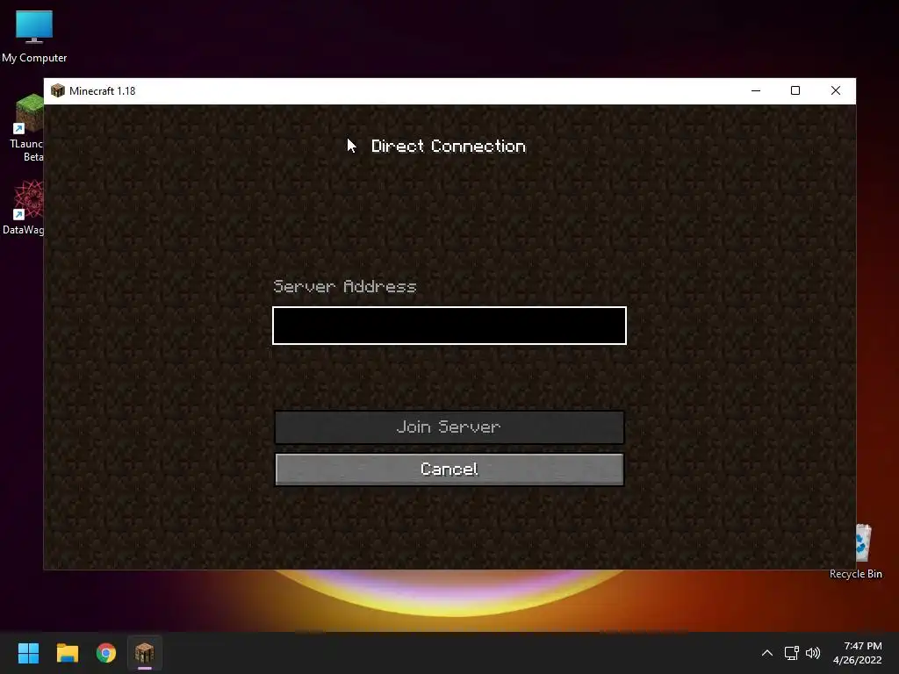The image size is (899, 674).
Task: Select the Recycle Bin desktop icon
Action: click(x=856, y=551)
